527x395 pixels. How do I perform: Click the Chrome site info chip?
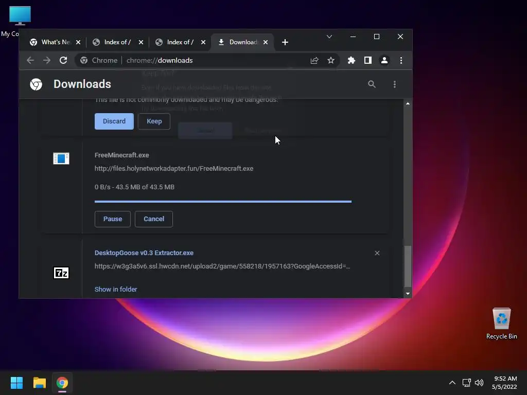tap(99, 61)
